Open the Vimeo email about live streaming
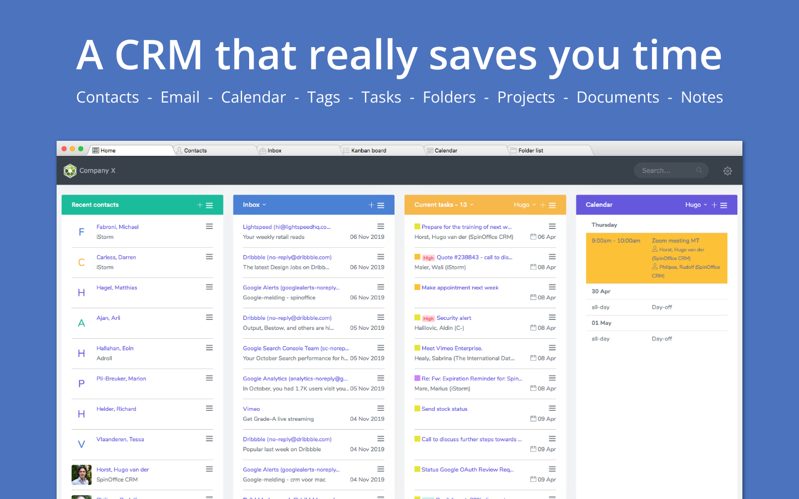Screen dimensions: 799x499 [x=251, y=409]
